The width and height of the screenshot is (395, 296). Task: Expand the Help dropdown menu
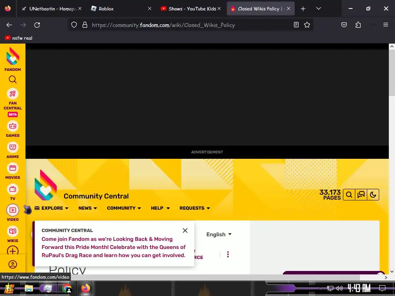(x=160, y=208)
